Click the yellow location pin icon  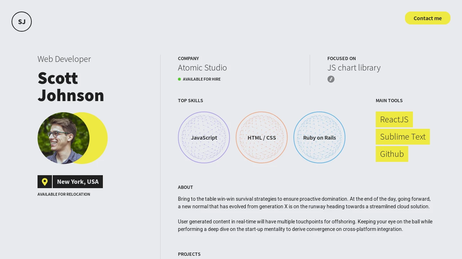(45, 182)
